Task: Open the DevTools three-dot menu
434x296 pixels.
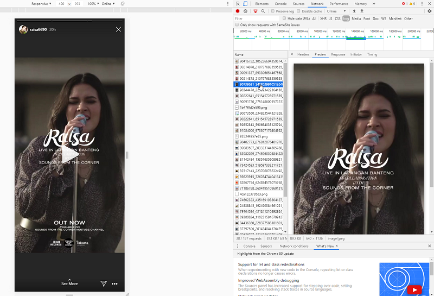Action: pyautogui.click(x=422, y=4)
